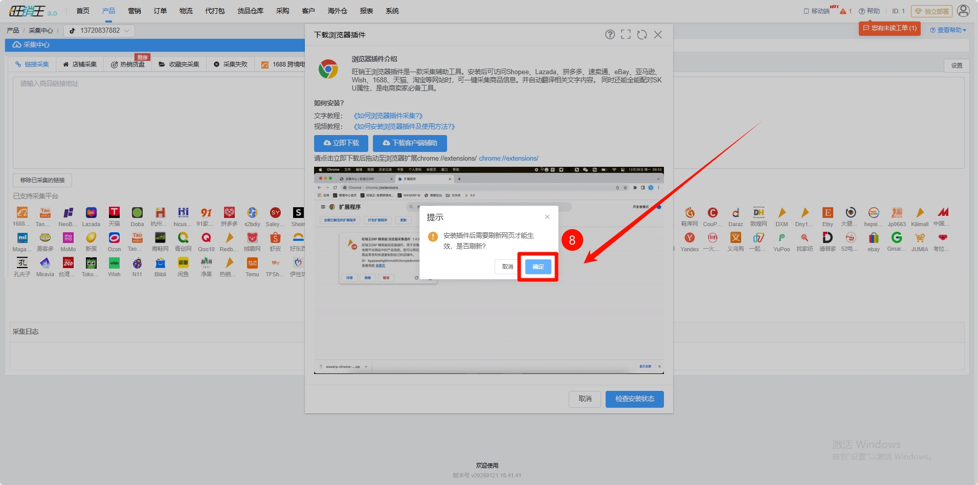Expand the 查看帮助 dropdown
The height and width of the screenshot is (485, 978).
[948, 30]
